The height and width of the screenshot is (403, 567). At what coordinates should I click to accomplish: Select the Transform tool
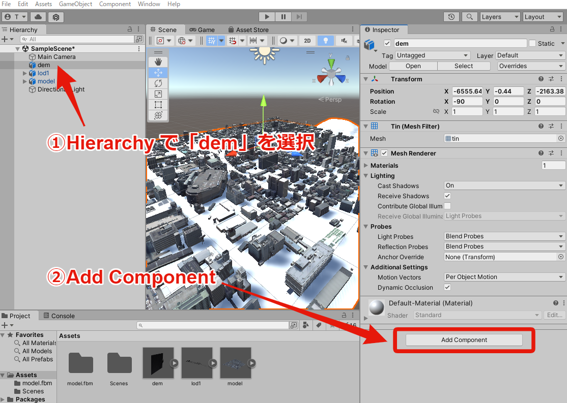pos(158,115)
